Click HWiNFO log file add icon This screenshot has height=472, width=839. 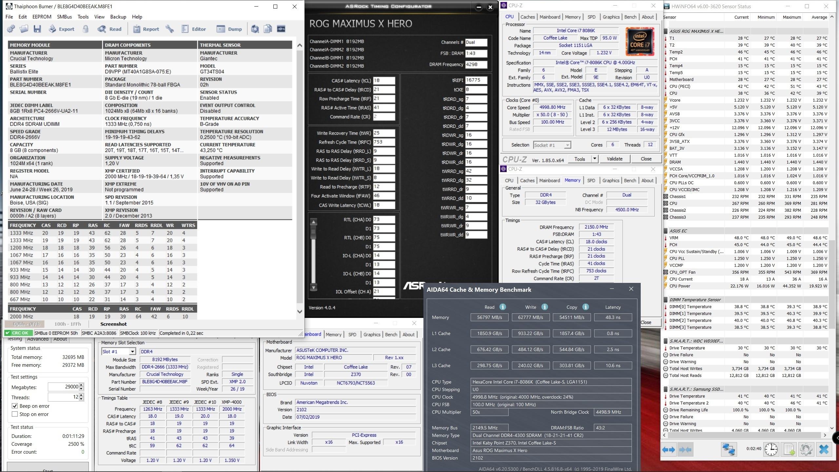pos(789,449)
